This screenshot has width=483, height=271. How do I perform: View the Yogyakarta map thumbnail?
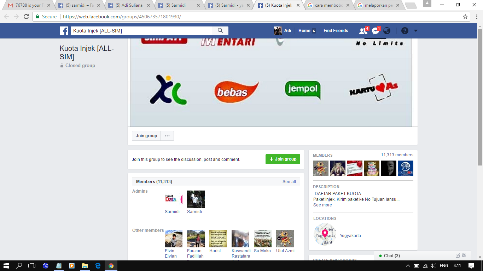click(x=325, y=234)
